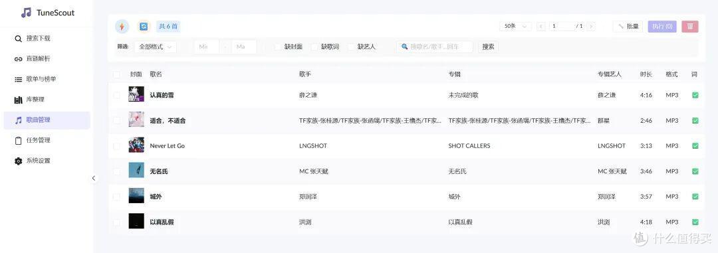Check the box for 城外 row
This screenshot has height=253, width=718.
[x=116, y=197]
